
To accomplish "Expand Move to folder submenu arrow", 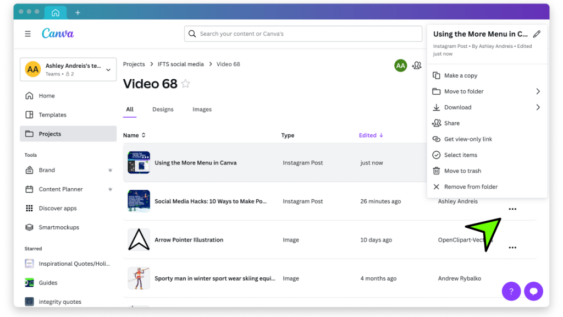I will pos(538,91).
